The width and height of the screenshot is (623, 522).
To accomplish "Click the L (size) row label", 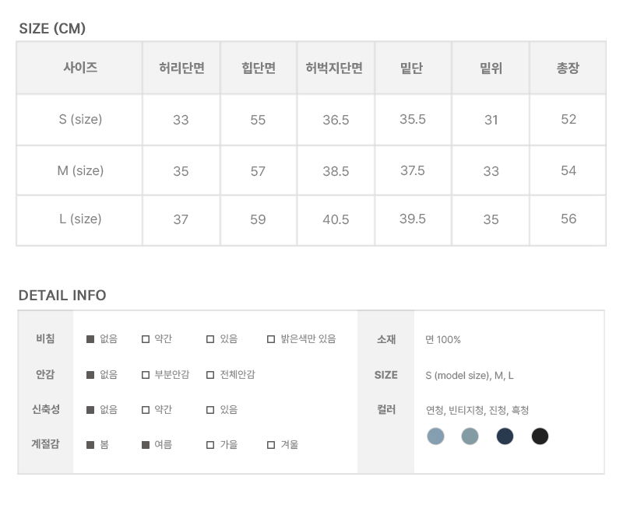I will pos(80,219).
